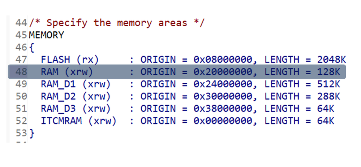The height and width of the screenshot is (167, 361).
Task: Click the RAM_D2 origin 0x30000000
Action: pyautogui.click(x=223, y=96)
